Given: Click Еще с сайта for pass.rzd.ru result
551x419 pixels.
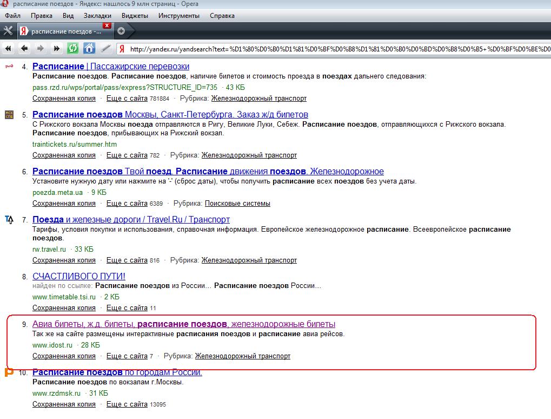Looking at the screenshot, I should [x=127, y=99].
